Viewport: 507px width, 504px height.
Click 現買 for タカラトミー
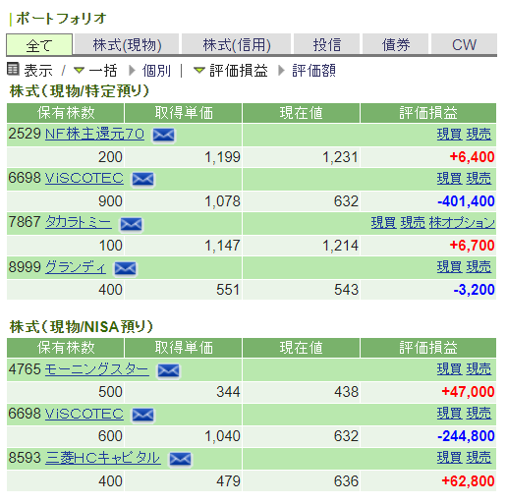pos(383,222)
